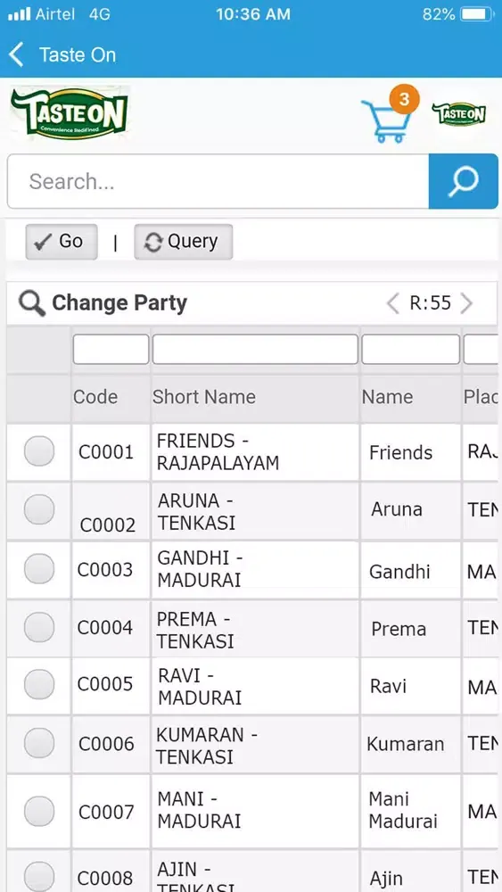Click the Short Name filter input box
Image resolution: width=502 pixels, height=892 pixels.
point(255,350)
